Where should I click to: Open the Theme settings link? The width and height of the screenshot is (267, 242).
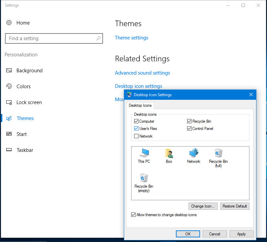[132, 38]
